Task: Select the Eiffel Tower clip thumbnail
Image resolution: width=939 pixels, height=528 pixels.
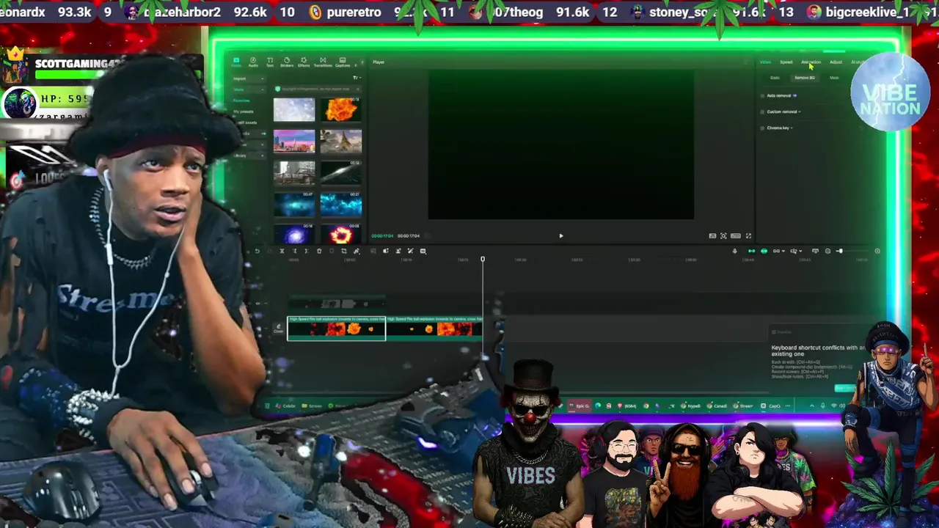Action: [340, 141]
